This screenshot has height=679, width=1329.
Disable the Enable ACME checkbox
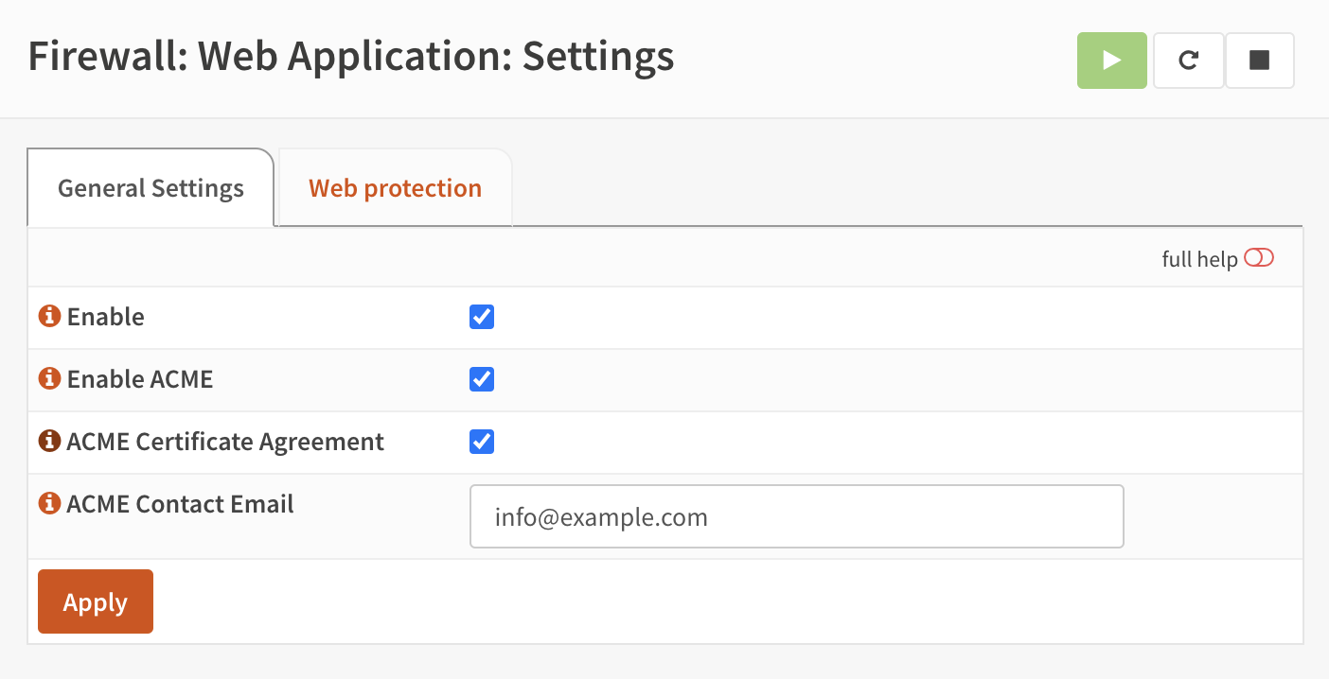482,379
